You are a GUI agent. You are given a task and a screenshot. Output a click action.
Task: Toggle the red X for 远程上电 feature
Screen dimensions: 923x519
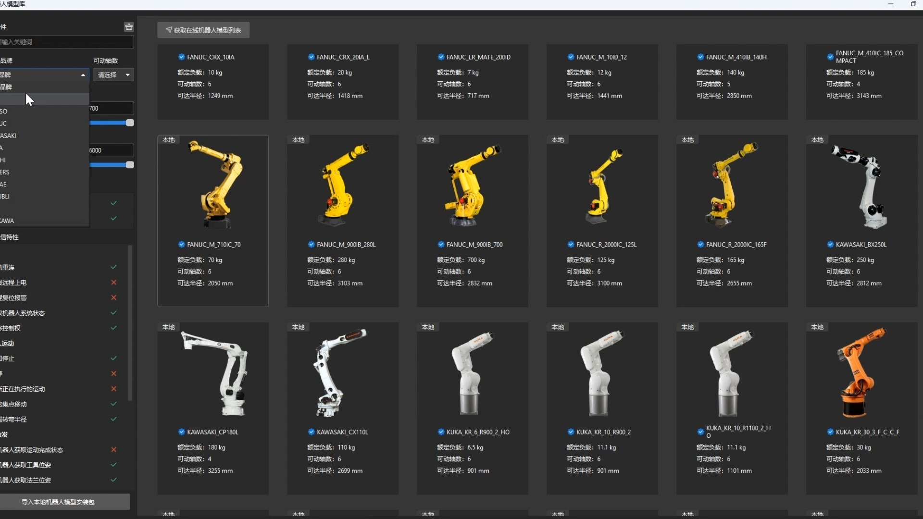pos(114,283)
